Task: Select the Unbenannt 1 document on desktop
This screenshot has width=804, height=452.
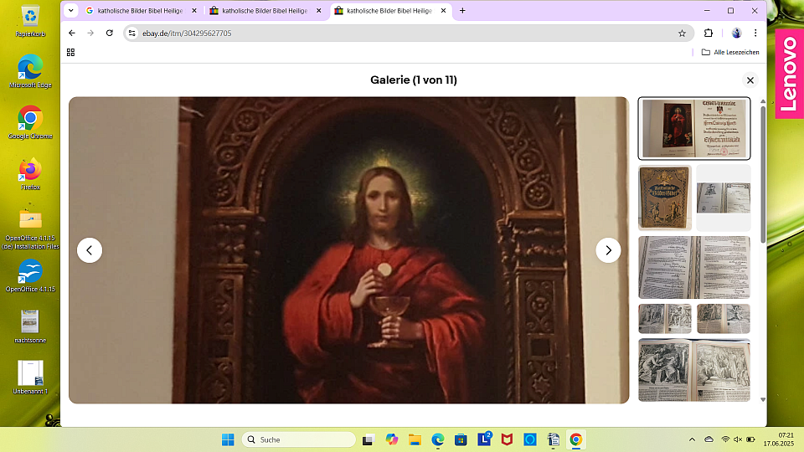Action: (30, 378)
